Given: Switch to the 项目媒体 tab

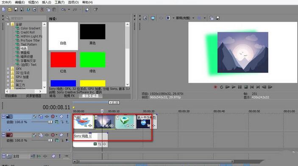Looking at the screenshot, I should (x=11, y=96).
